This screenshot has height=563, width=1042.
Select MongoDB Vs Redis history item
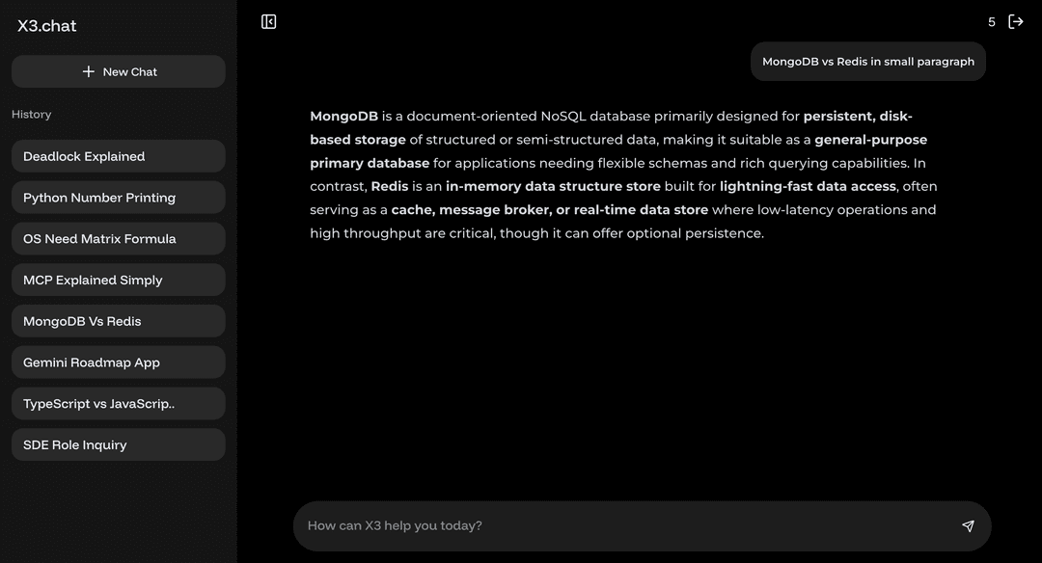point(118,321)
